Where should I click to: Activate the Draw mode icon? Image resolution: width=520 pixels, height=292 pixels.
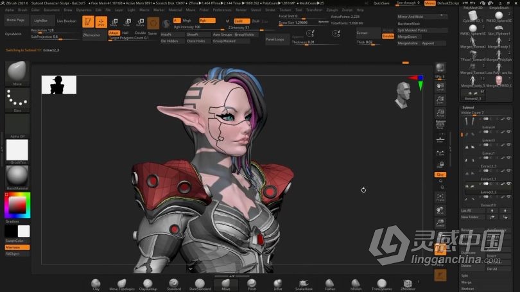pyautogui.click(x=101, y=22)
